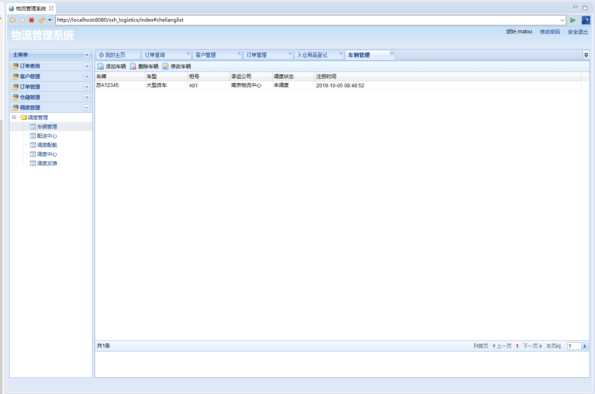Click the 安全退出 logout link
The image size is (595, 394).
(x=577, y=32)
